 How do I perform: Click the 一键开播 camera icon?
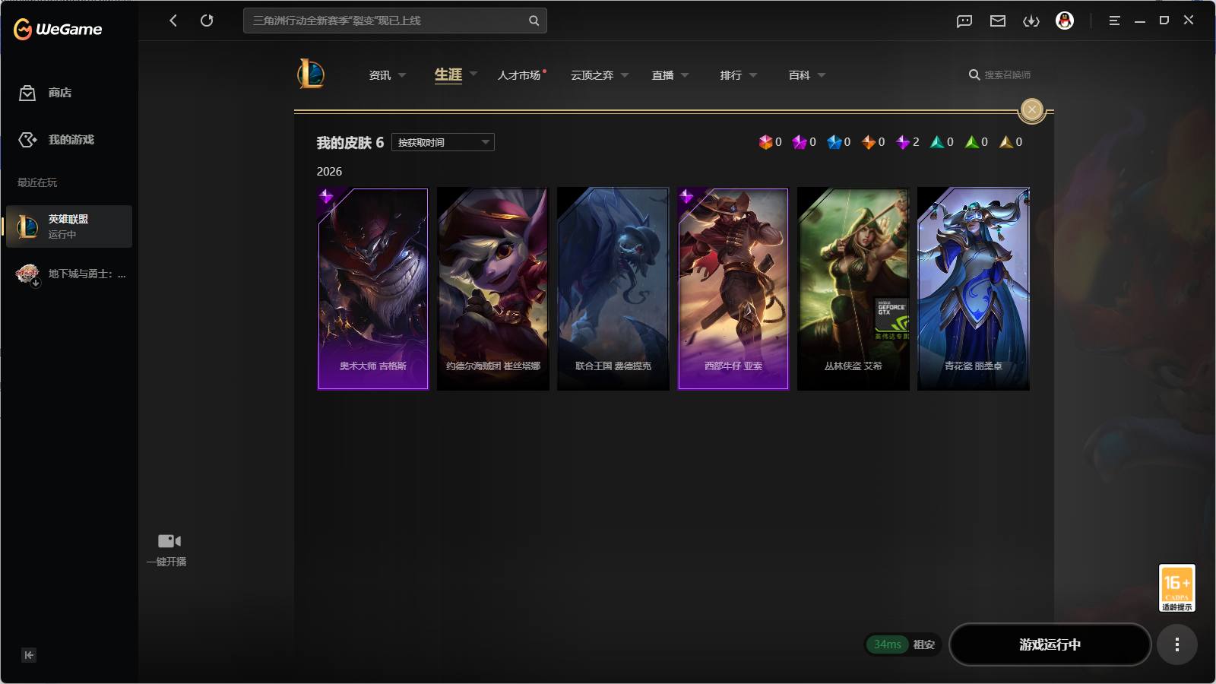(x=169, y=541)
